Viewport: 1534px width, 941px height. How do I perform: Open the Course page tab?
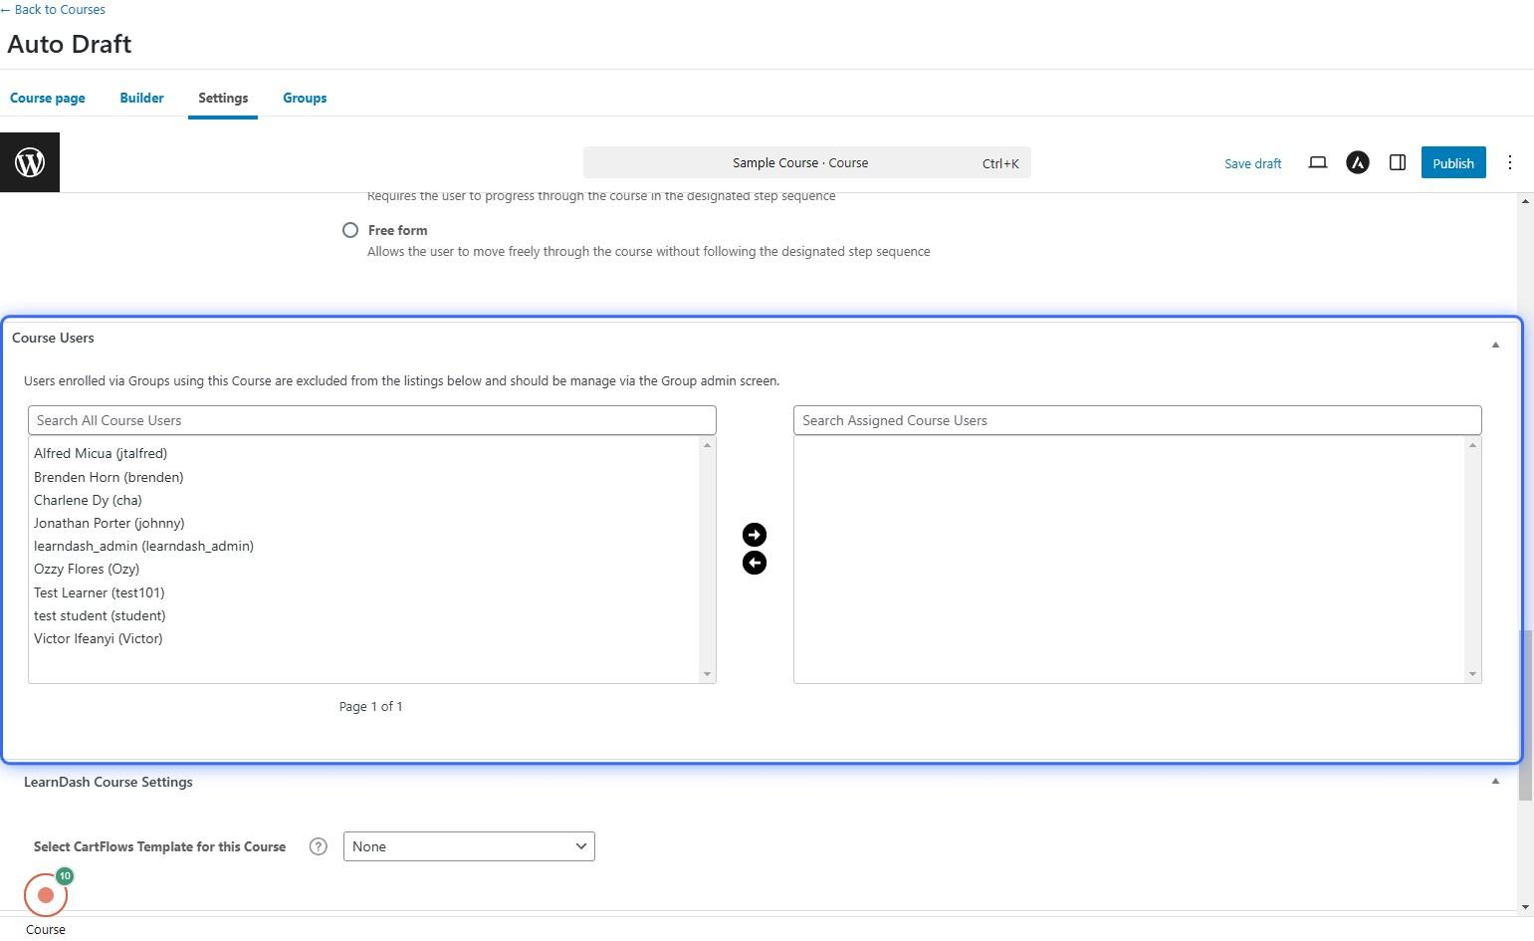click(x=48, y=98)
